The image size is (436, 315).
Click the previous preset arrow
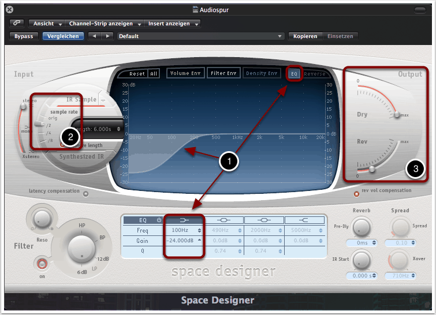point(93,36)
